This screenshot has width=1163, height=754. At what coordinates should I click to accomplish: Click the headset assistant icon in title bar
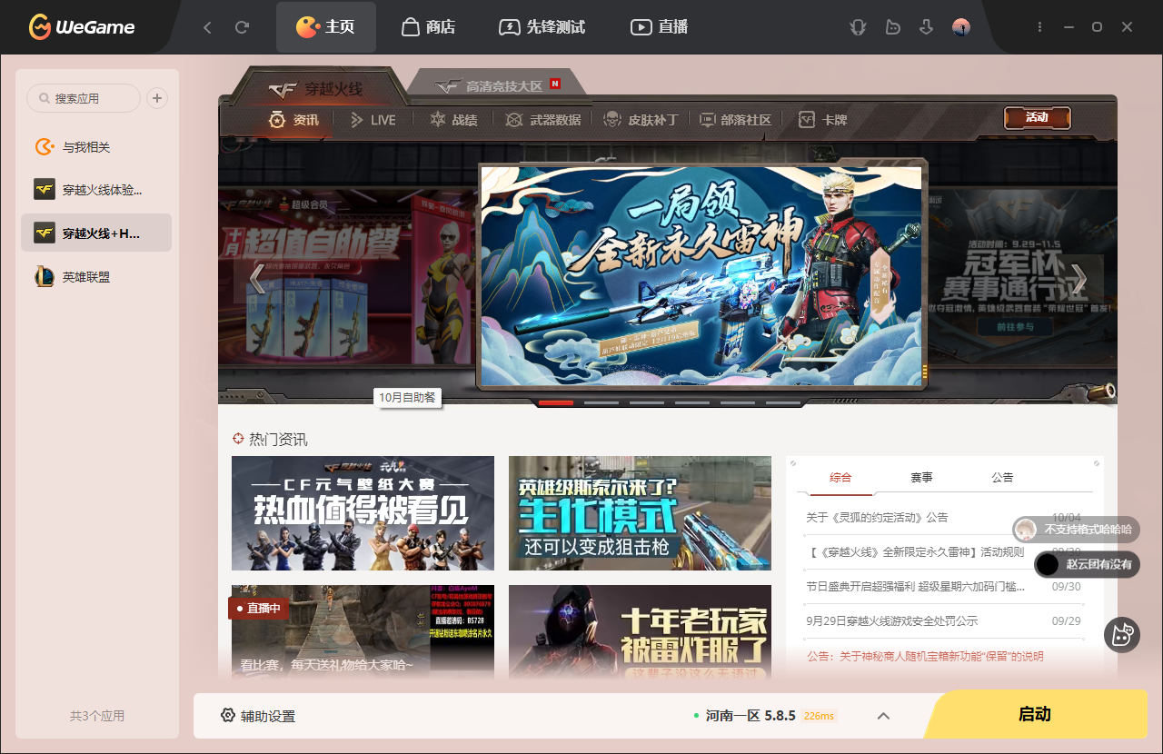click(x=858, y=27)
